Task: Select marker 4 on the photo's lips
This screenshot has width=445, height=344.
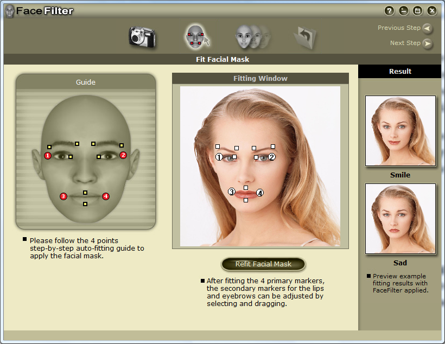Action: click(x=260, y=193)
